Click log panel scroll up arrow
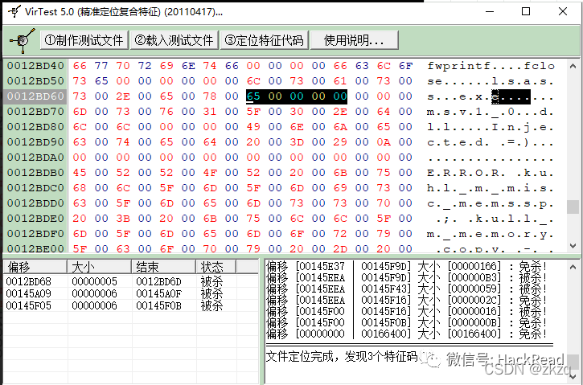Screen dimensions: 583x385 573,267
